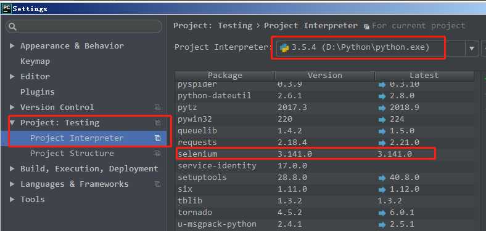The width and height of the screenshot is (486, 231).
Task: Click the copy icon beside Project: Testing
Action: coord(158,123)
